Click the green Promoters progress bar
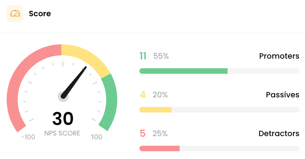The height and width of the screenshot is (159, 305). coord(183,71)
